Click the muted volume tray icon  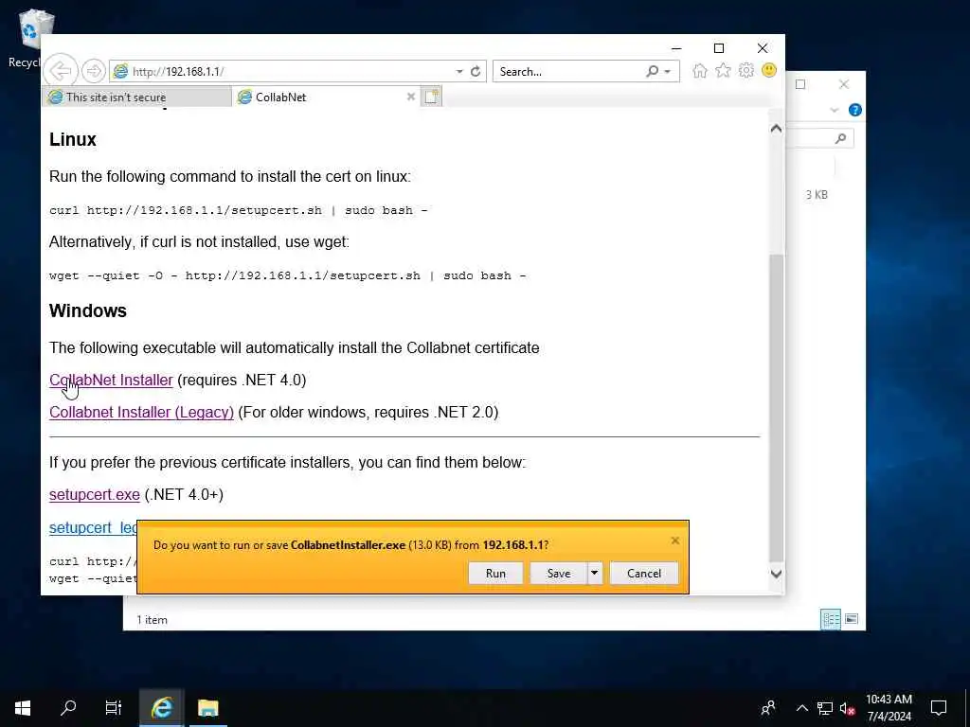[848, 708]
